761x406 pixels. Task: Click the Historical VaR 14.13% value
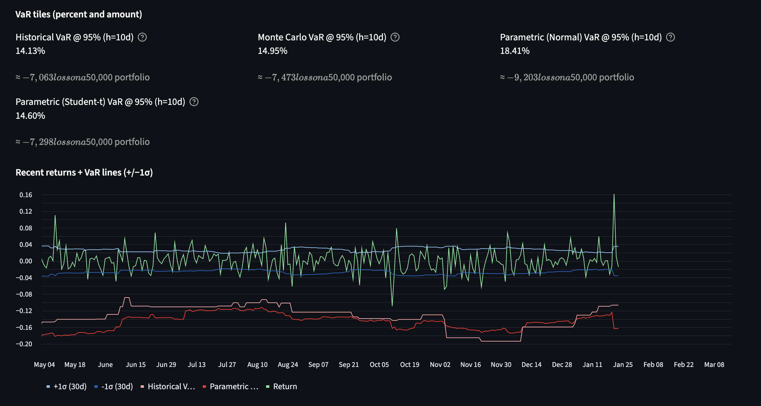pos(30,51)
